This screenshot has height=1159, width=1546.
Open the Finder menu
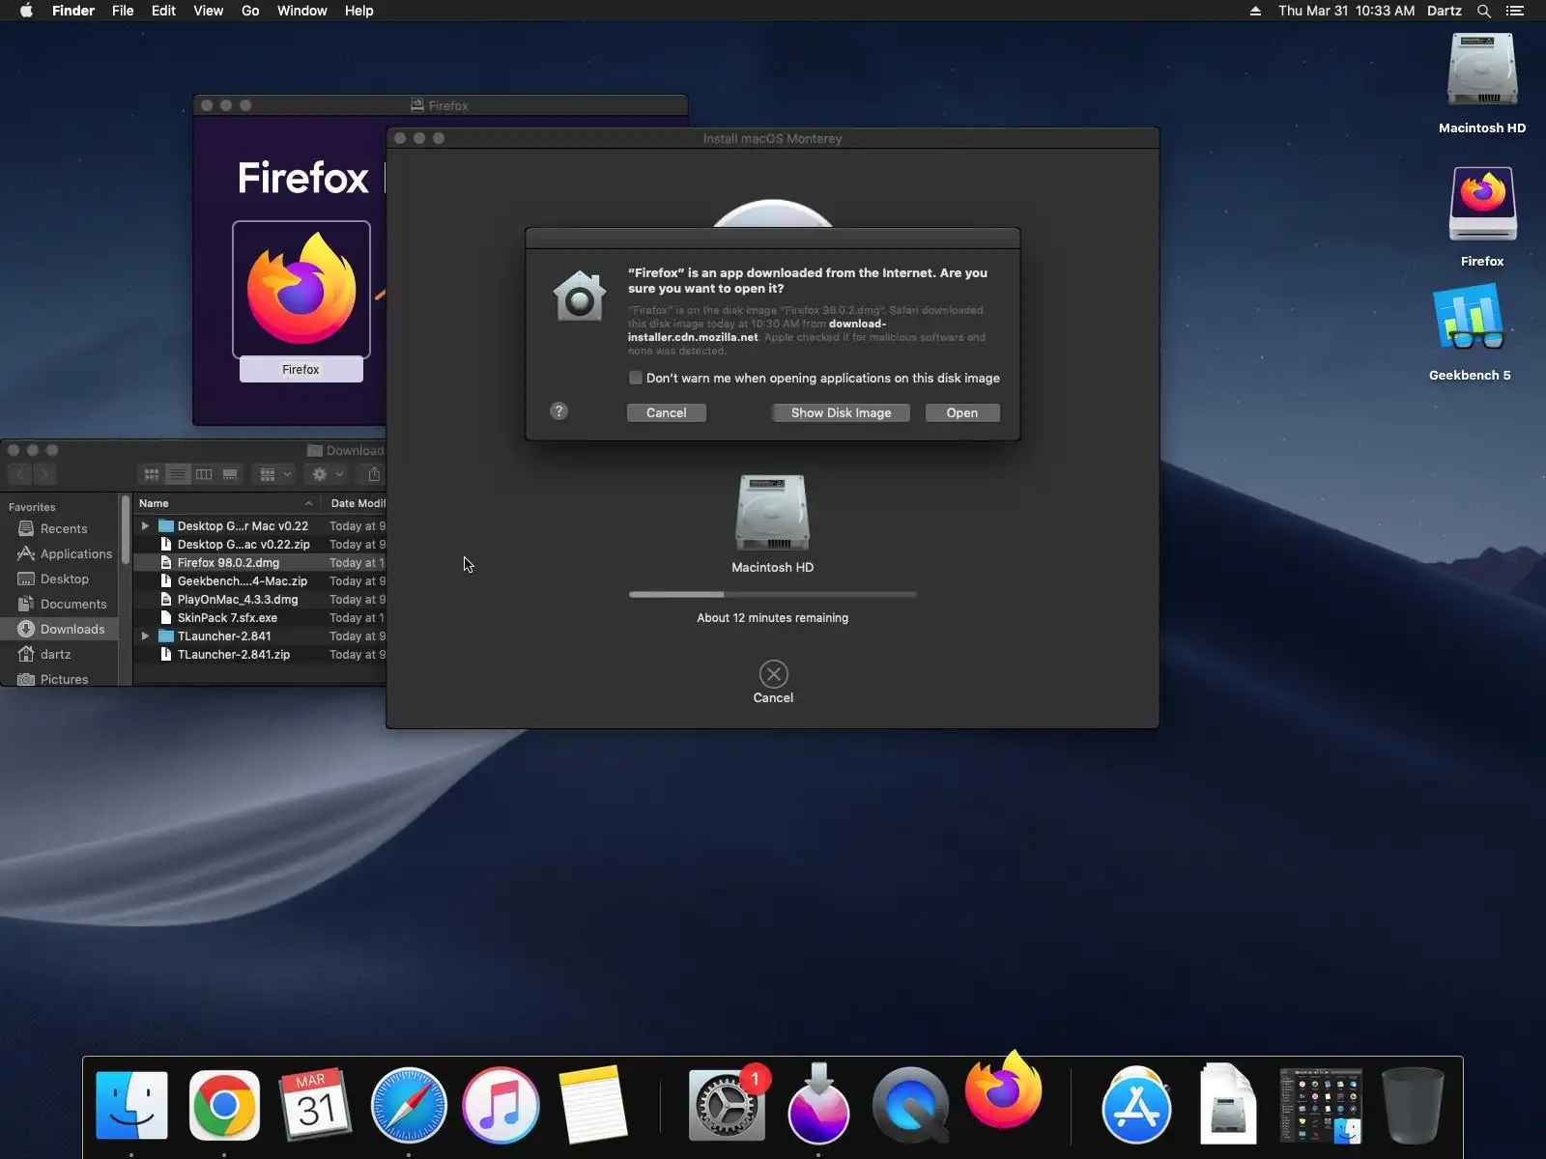pyautogui.click(x=72, y=11)
